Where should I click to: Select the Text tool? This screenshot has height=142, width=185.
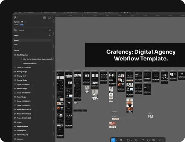point(143,140)
